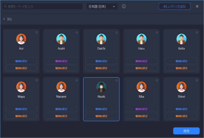Toggle the favorite star on Nanami's card
The height and width of the screenshot is (138, 204).
77,80
